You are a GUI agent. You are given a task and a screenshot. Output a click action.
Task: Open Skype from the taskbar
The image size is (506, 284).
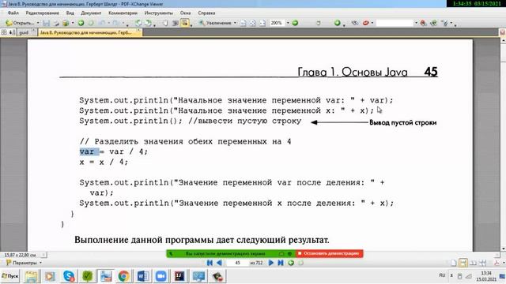pyautogui.click(x=69, y=276)
